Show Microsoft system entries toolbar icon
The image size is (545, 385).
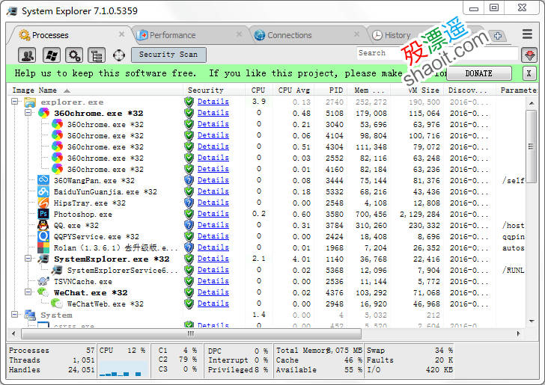tap(51, 55)
